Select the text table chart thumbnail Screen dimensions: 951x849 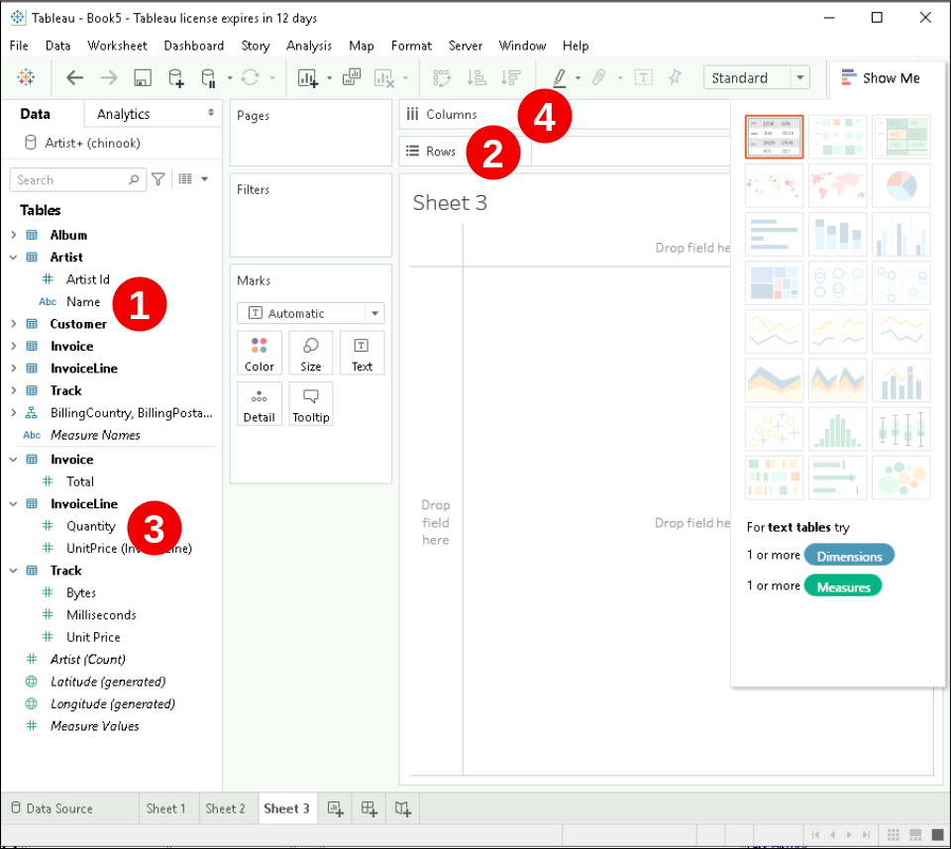pyautogui.click(x=774, y=137)
